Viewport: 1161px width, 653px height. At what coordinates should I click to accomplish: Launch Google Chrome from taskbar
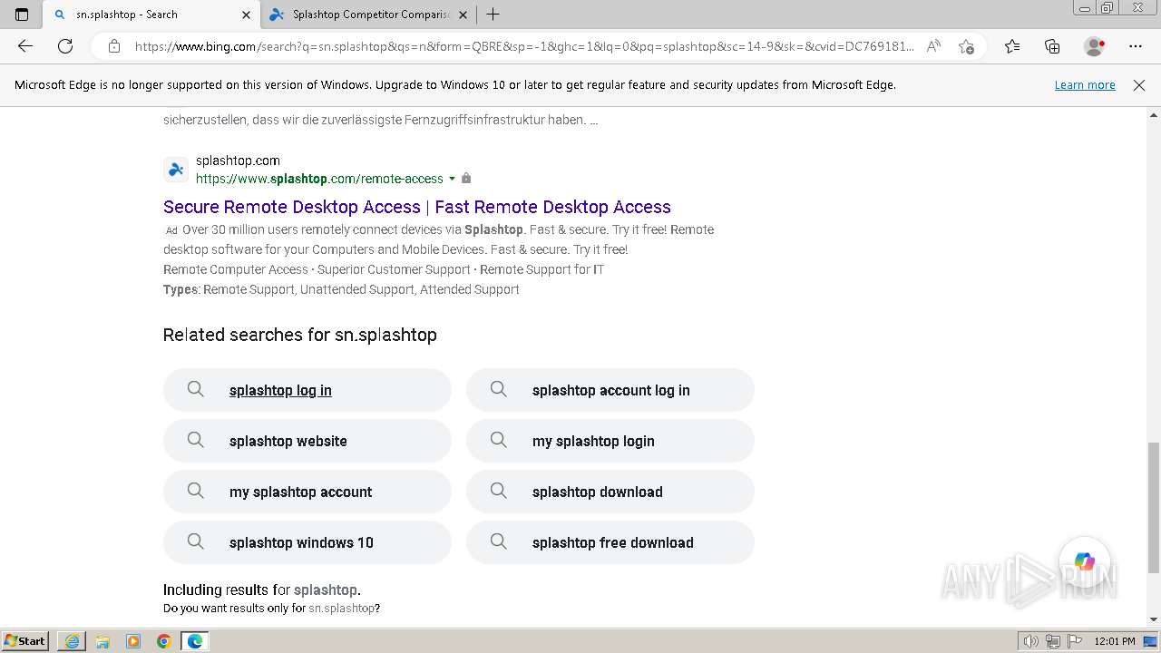pos(164,641)
